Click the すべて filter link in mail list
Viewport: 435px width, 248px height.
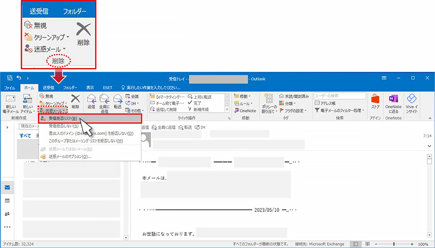(x=25, y=136)
